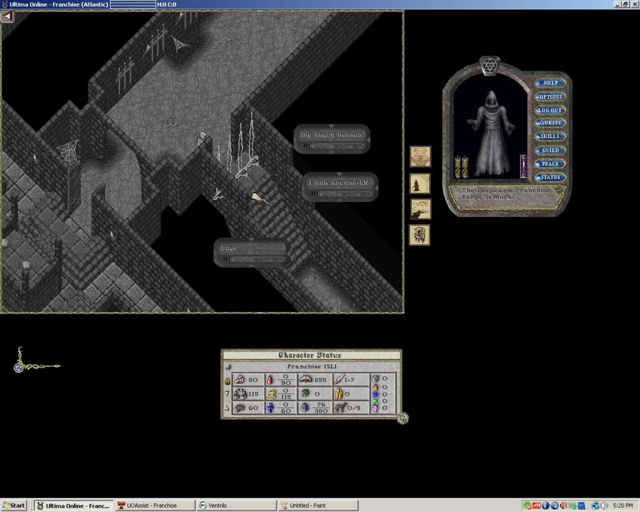The image size is (640, 512).
Task: Open the SKILLS list from paperdoll
Action: pos(550,136)
